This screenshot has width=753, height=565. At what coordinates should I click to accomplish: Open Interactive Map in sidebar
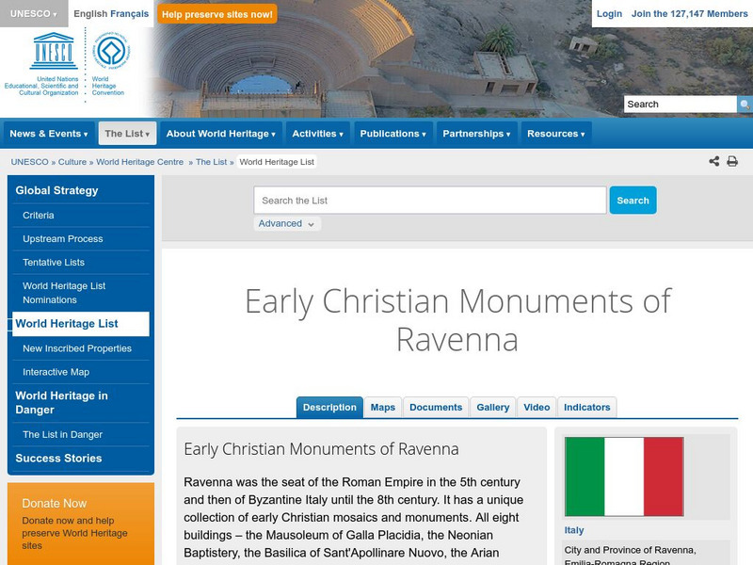56,372
